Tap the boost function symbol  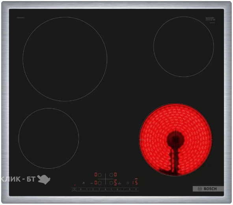pyautogui.click(x=119, y=183)
